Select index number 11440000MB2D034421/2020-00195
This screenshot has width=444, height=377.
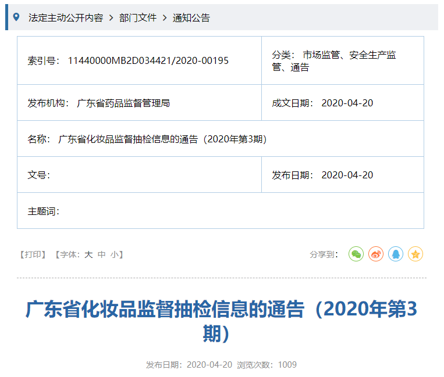148,60
